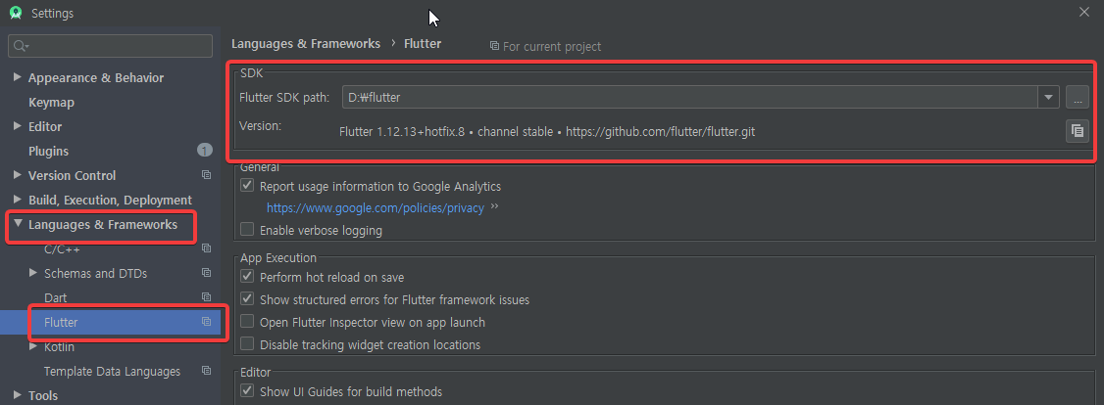The height and width of the screenshot is (405, 1104).
Task: Click arrow icon next to privacy link
Action: (494, 207)
